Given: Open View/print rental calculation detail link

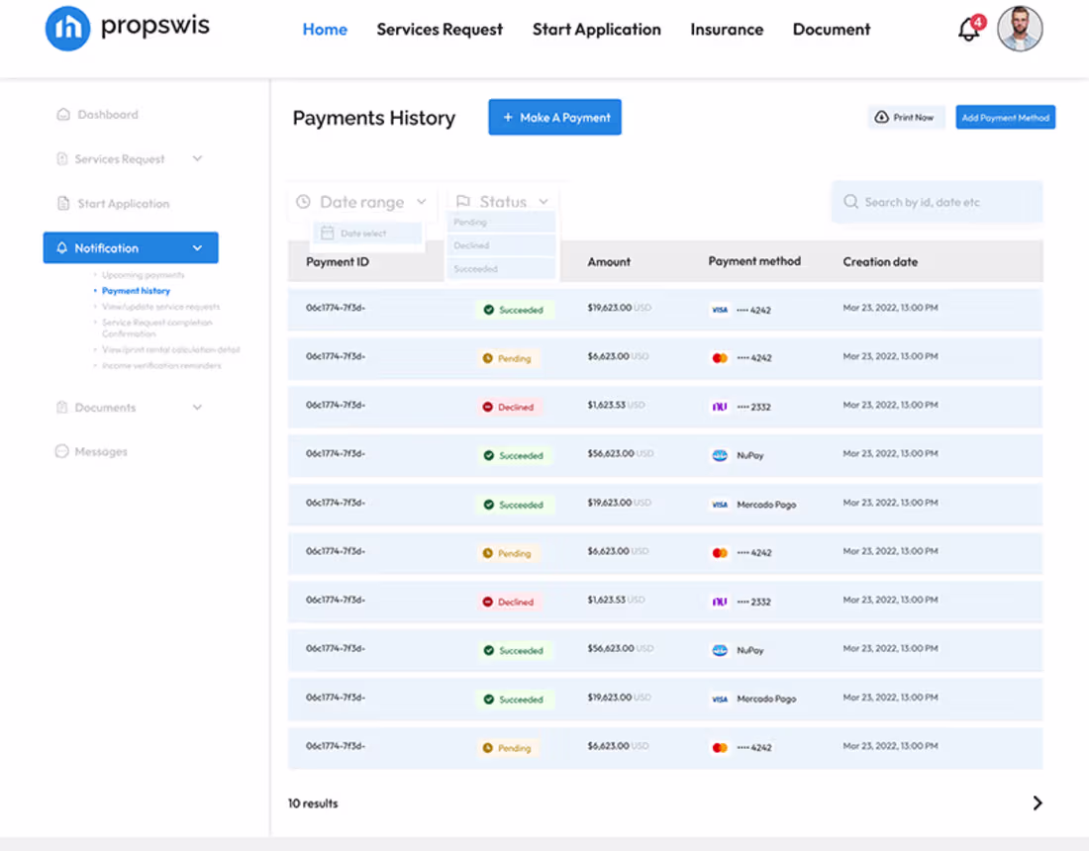Looking at the screenshot, I should coord(171,350).
